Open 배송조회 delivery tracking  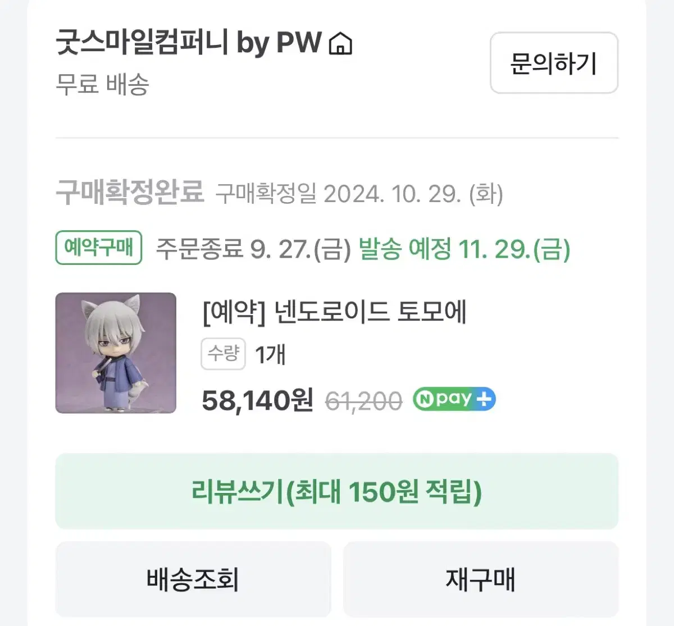tap(193, 579)
